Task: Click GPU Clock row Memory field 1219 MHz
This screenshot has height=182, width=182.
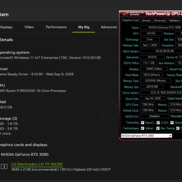Action: pos(175,104)
